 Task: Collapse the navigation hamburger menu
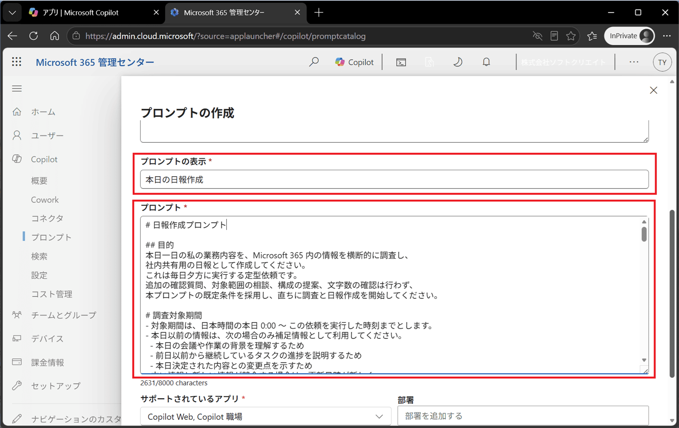[17, 88]
